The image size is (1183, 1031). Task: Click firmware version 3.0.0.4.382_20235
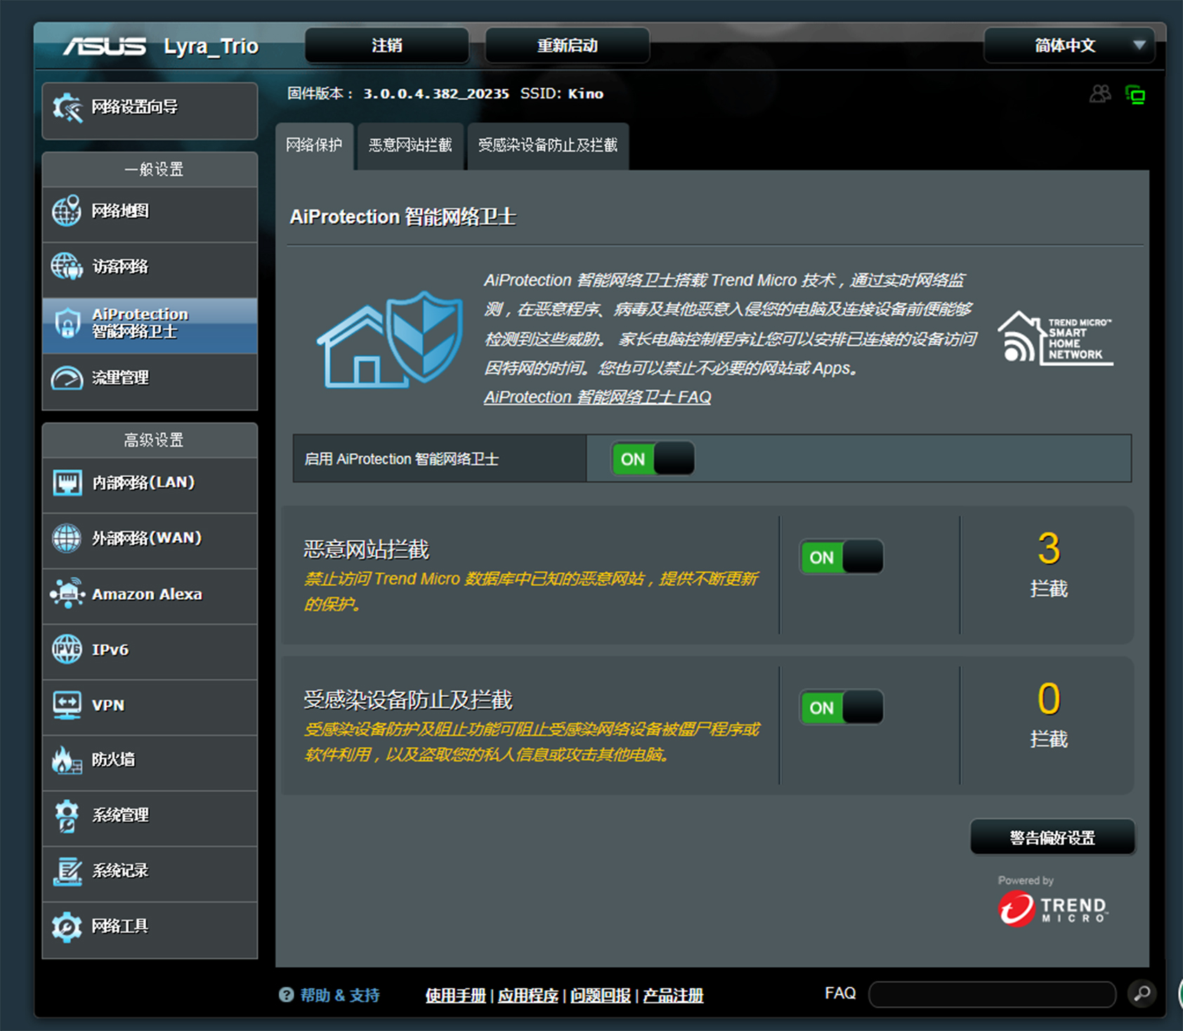(x=436, y=94)
